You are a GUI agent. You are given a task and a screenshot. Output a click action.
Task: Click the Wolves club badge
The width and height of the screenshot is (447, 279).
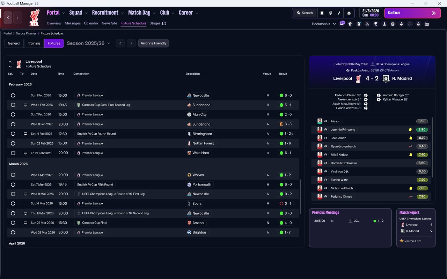(189, 175)
